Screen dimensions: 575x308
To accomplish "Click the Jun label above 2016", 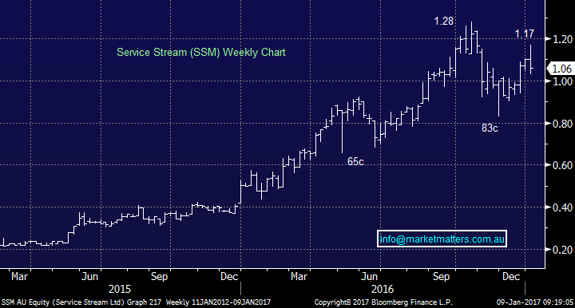I will coord(369,277).
